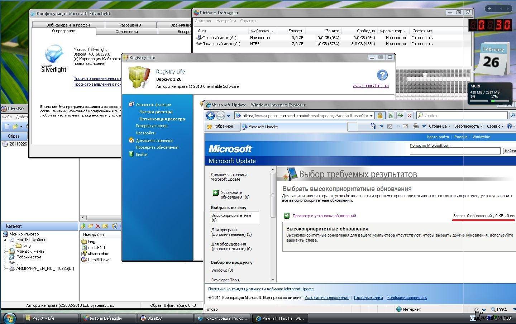Open Действие menu in Defraggler
The image size is (516, 324).
click(x=204, y=21)
